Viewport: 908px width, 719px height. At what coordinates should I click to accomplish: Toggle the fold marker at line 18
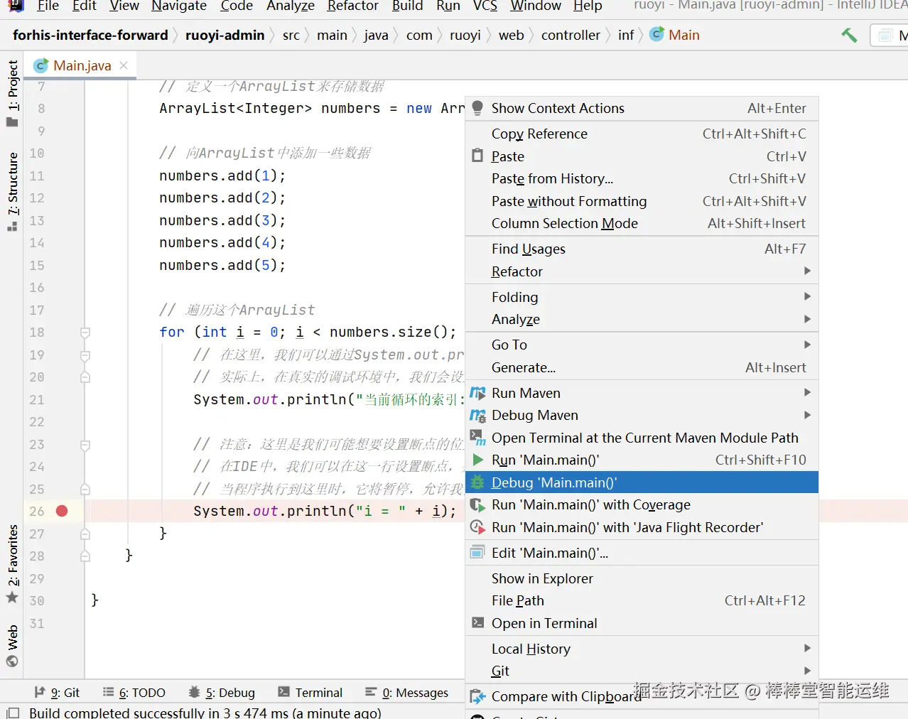(x=85, y=333)
